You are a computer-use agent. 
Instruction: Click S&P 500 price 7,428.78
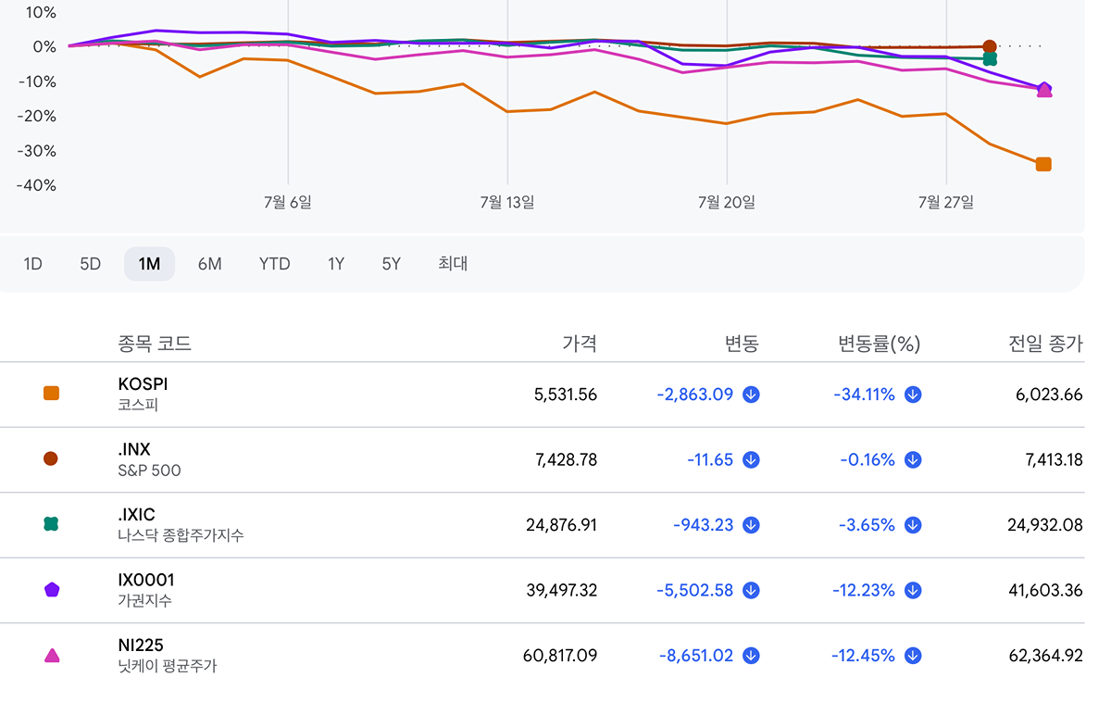pyautogui.click(x=566, y=459)
